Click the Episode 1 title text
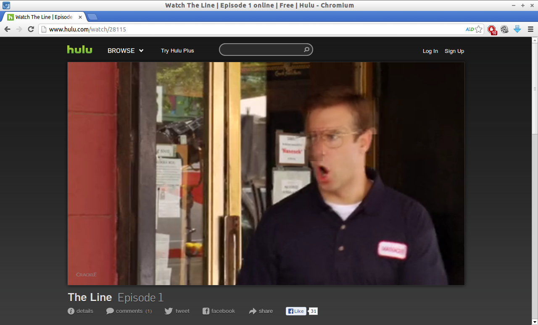The image size is (538, 325). [x=140, y=297]
